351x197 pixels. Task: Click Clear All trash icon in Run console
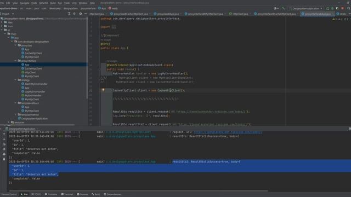4,159
